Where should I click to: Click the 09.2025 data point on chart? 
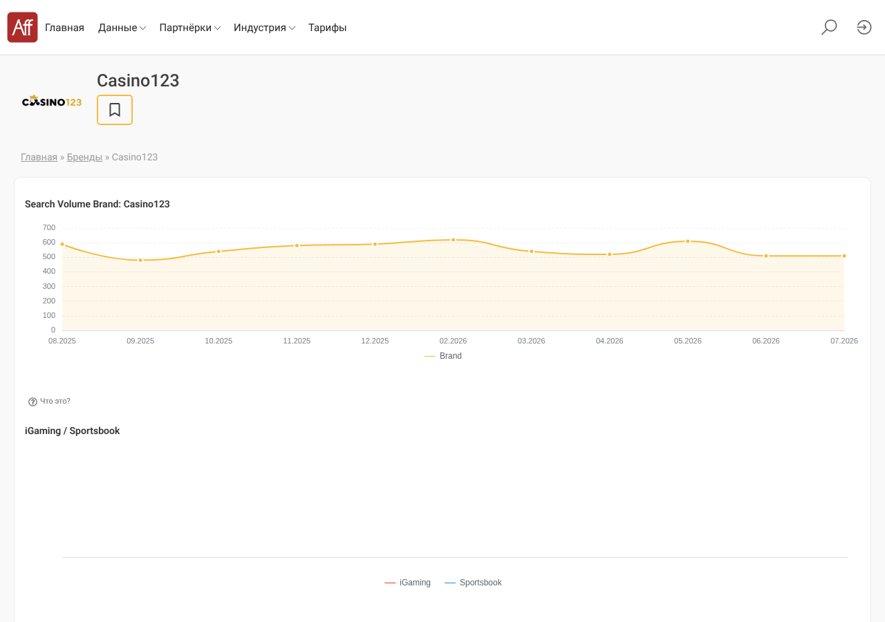coord(140,260)
